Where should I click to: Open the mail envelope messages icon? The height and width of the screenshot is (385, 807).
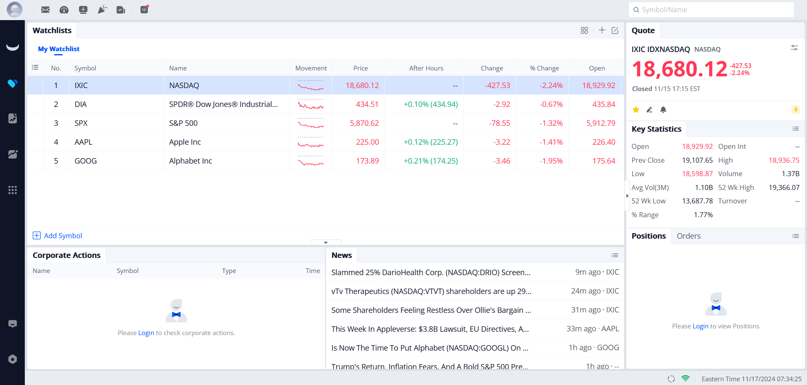[45, 10]
